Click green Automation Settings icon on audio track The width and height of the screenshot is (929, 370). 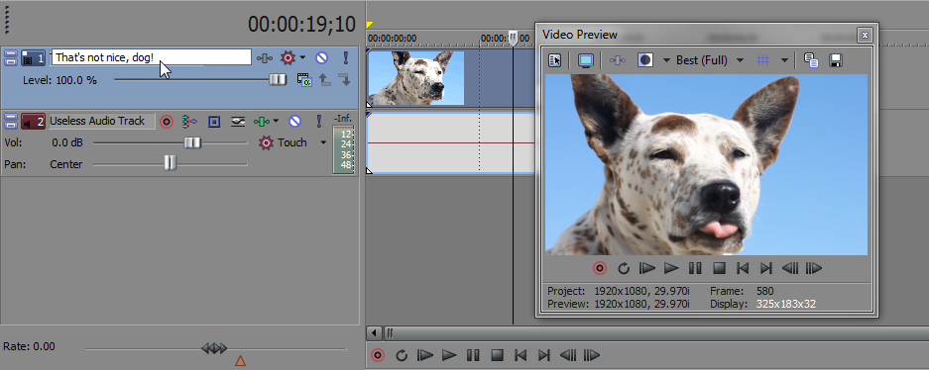click(261, 122)
